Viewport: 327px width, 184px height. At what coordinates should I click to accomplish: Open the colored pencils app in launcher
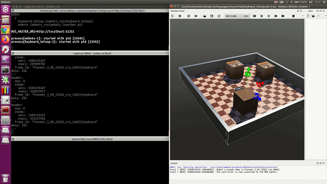pos(6,90)
